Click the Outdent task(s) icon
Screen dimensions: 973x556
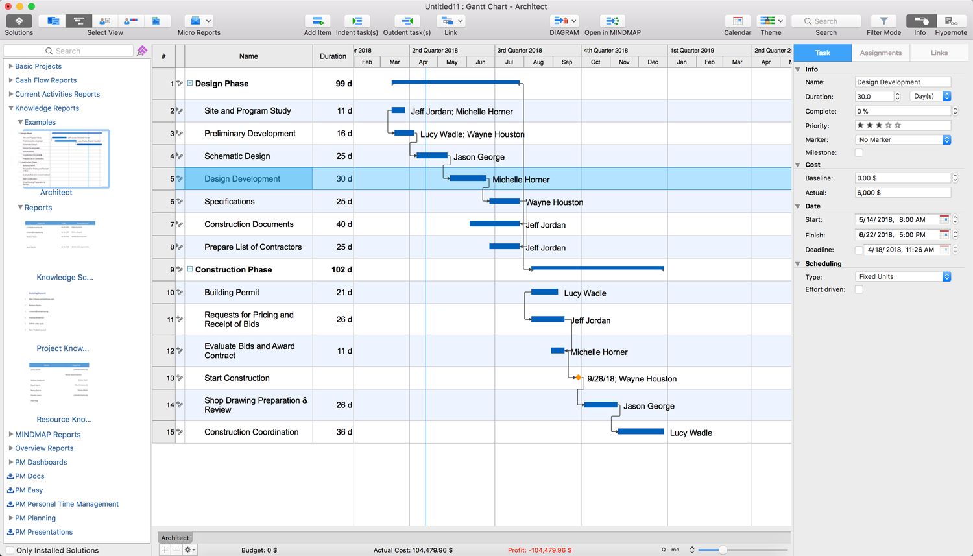[x=407, y=21]
